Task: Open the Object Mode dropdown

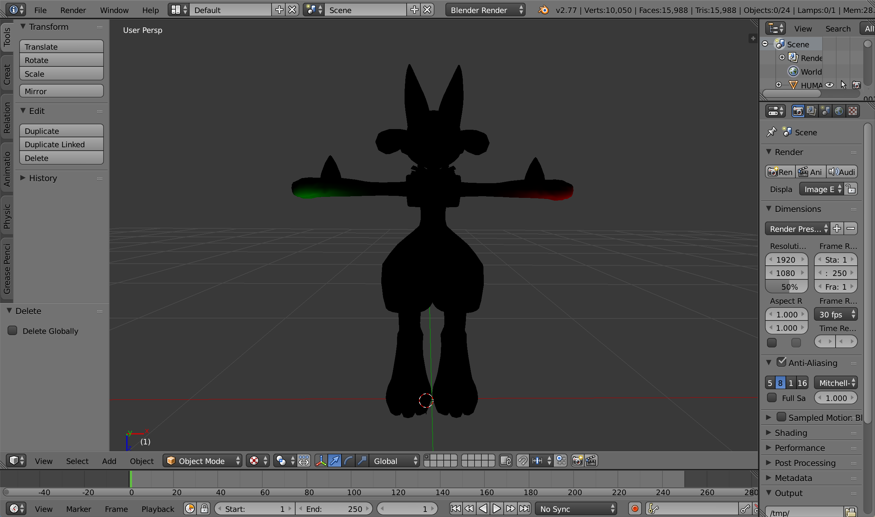Action: pos(202,461)
